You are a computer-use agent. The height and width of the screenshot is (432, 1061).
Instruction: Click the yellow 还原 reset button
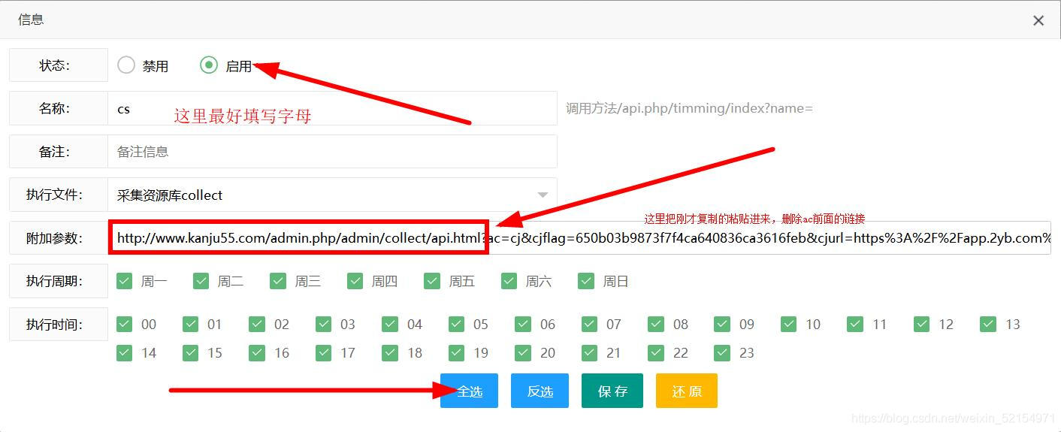(x=686, y=391)
